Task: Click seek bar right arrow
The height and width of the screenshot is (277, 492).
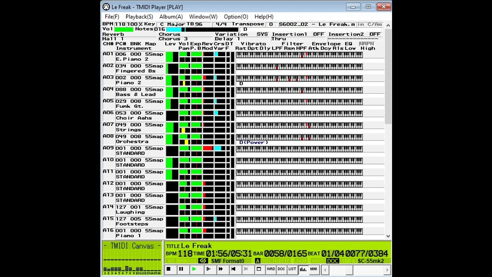Action: point(387,270)
